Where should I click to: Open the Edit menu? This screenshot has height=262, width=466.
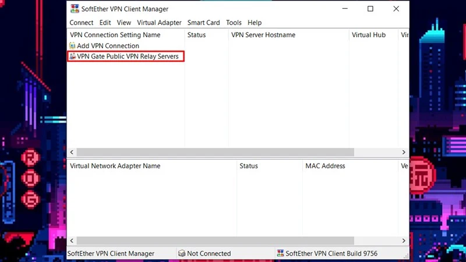(x=105, y=23)
